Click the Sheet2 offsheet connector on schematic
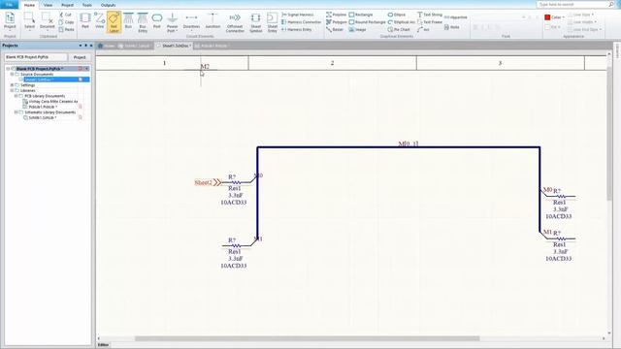Image resolution: width=621 pixels, height=349 pixels. [x=208, y=182]
